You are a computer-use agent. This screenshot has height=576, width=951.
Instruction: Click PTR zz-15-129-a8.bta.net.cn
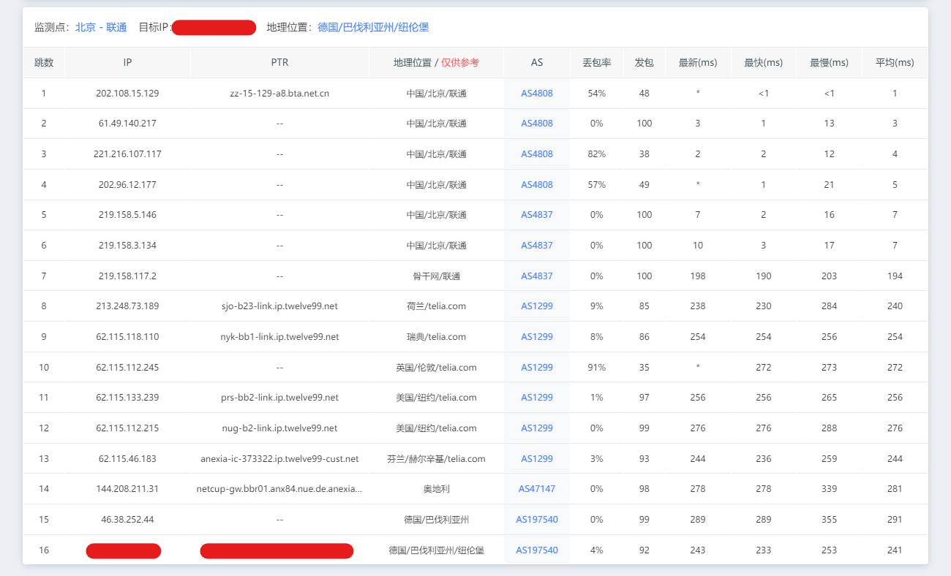(279, 94)
